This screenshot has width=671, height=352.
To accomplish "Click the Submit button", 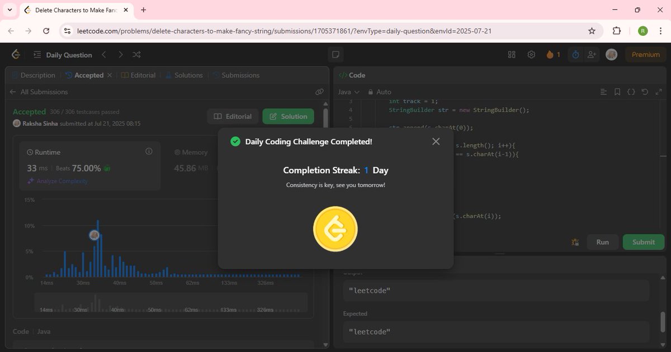I will 644,242.
